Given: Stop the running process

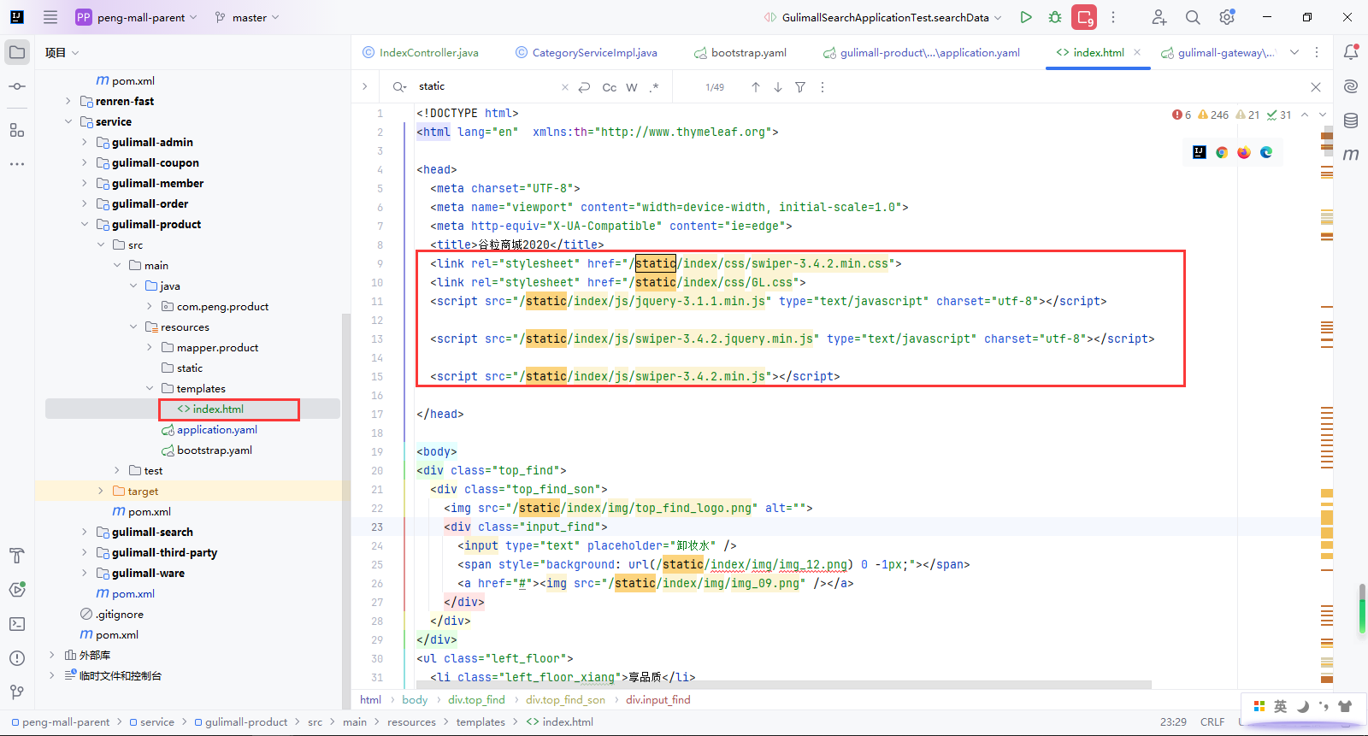Looking at the screenshot, I should (1085, 17).
